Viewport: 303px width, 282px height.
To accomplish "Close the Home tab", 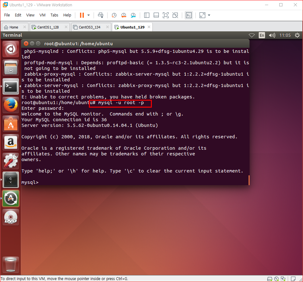I will pyautogui.click(x=25, y=27).
